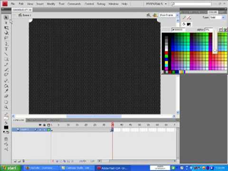Select the black arrow Selection tool
Image resolution: width=228 pixels, height=171 pixels.
click(6, 18)
